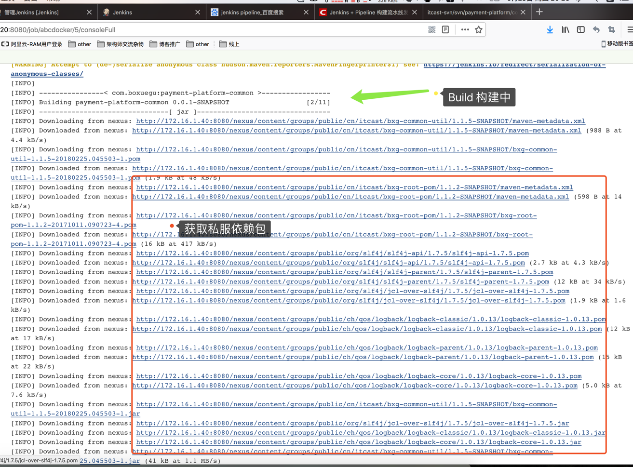Open bxg-root-pom maven-metadata.xml link on Downloading line
Screen dimensions: 633x467
click(x=354, y=187)
